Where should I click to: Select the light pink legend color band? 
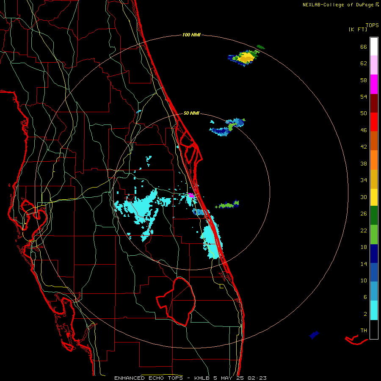(x=374, y=65)
